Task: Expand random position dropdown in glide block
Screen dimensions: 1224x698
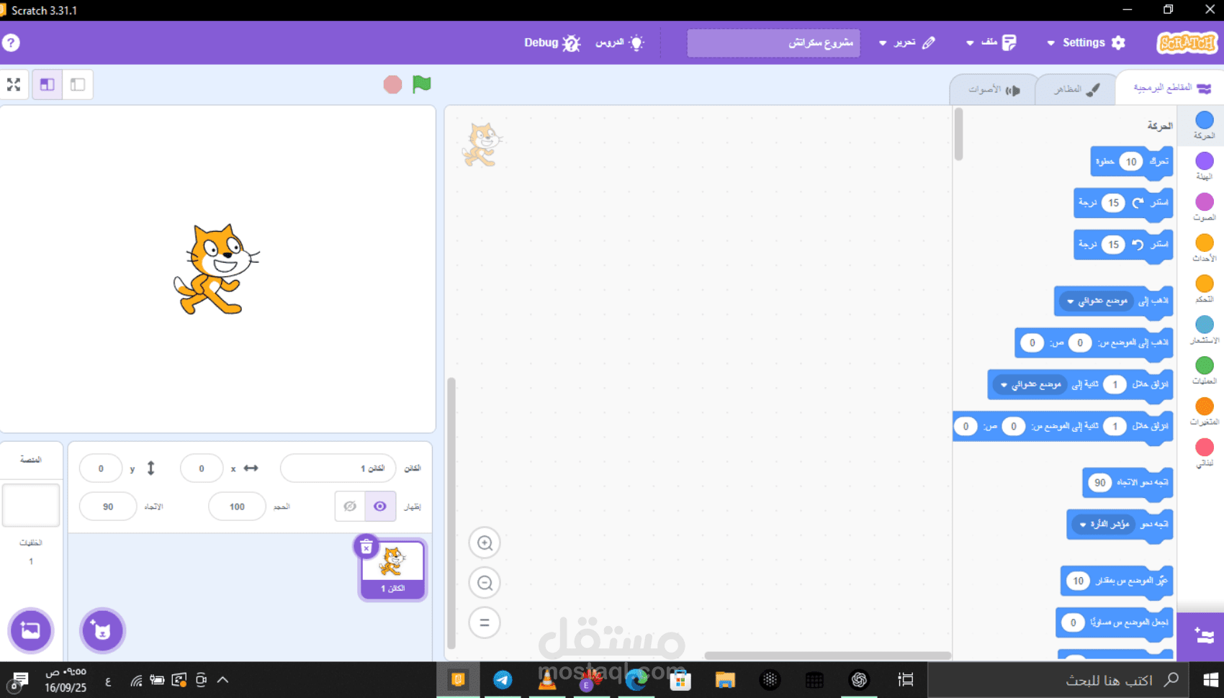Action: [1031, 385]
